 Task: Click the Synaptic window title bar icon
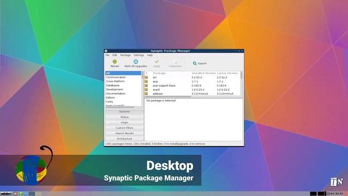tap(106, 51)
